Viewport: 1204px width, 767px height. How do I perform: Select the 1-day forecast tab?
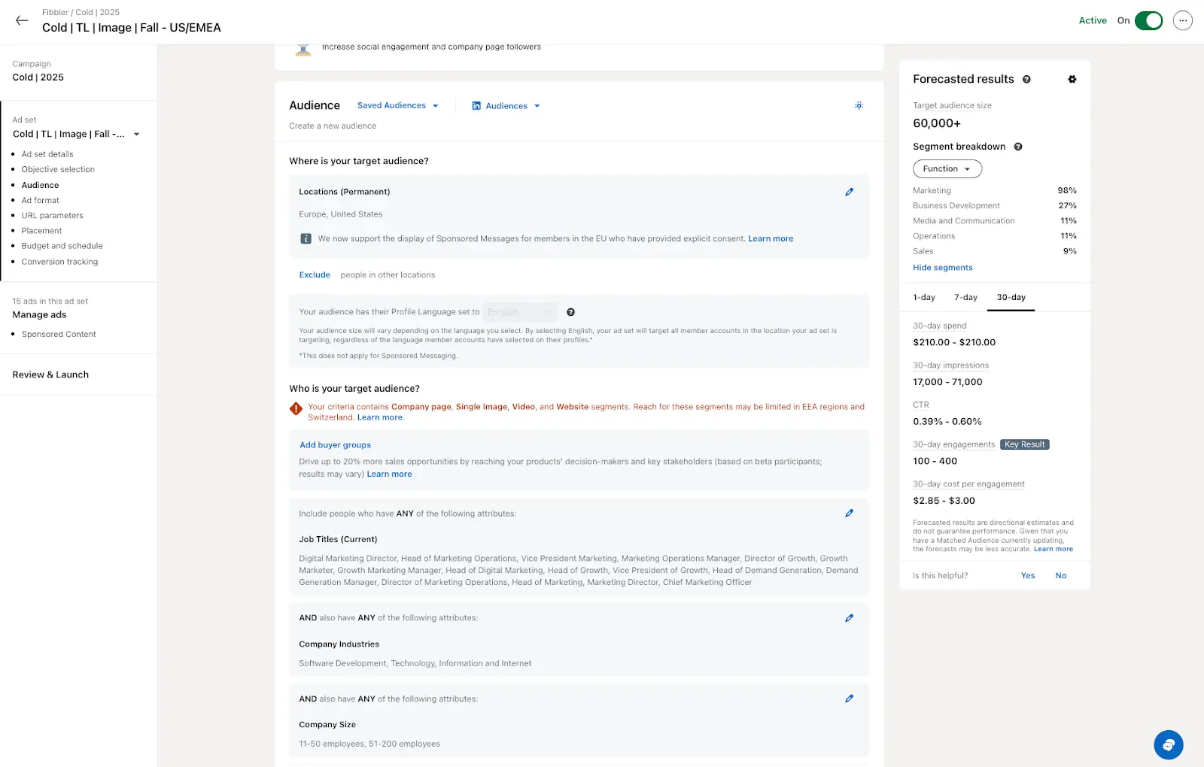[x=923, y=298]
